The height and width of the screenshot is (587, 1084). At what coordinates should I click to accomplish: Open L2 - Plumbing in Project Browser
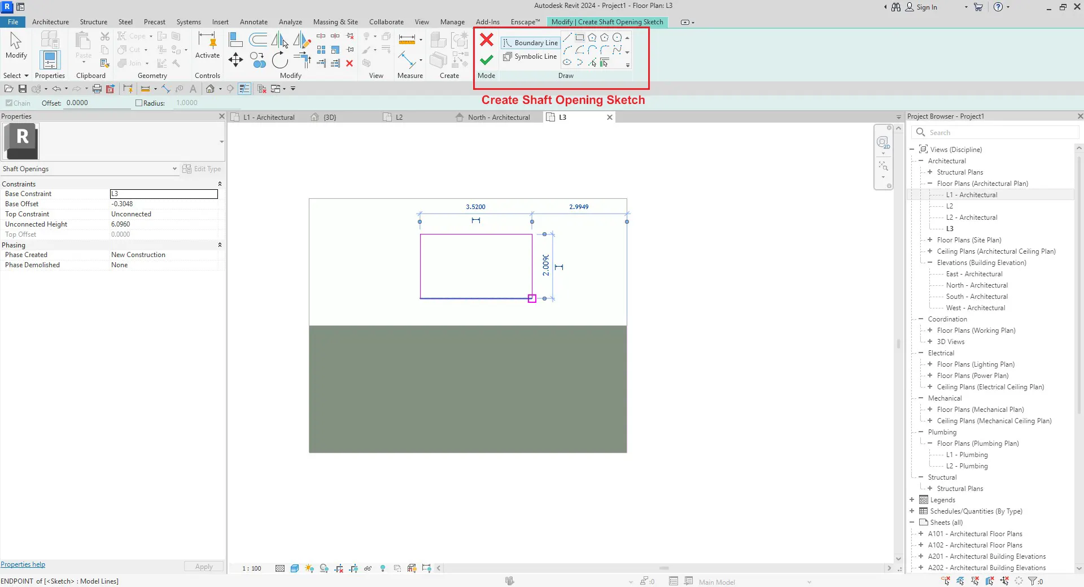pyautogui.click(x=967, y=466)
